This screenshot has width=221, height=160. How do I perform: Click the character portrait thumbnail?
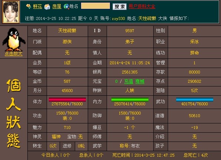pyautogui.click(x=11, y=12)
